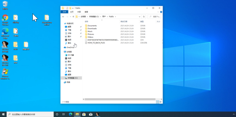
Task: Switch to details view toggle
Action: [x=157, y=102]
